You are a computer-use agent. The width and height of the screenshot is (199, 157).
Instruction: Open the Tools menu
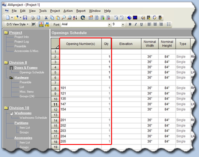[43, 11]
